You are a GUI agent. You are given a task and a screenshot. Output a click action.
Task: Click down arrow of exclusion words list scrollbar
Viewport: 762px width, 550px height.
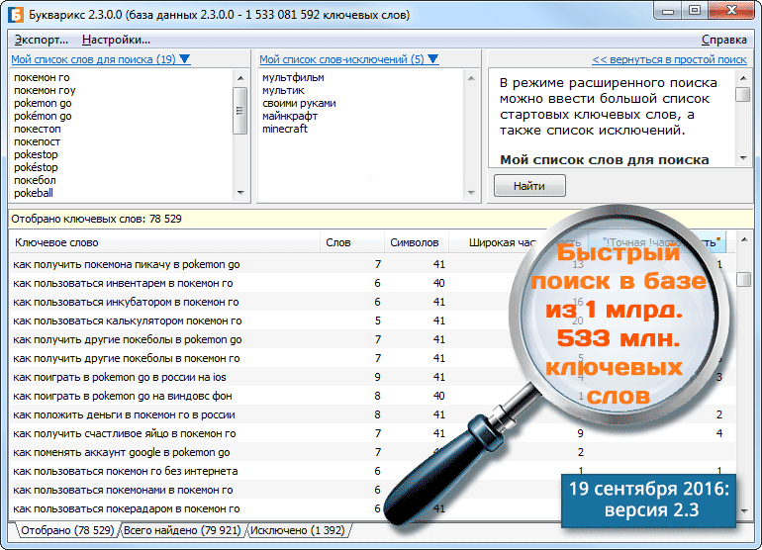(471, 193)
